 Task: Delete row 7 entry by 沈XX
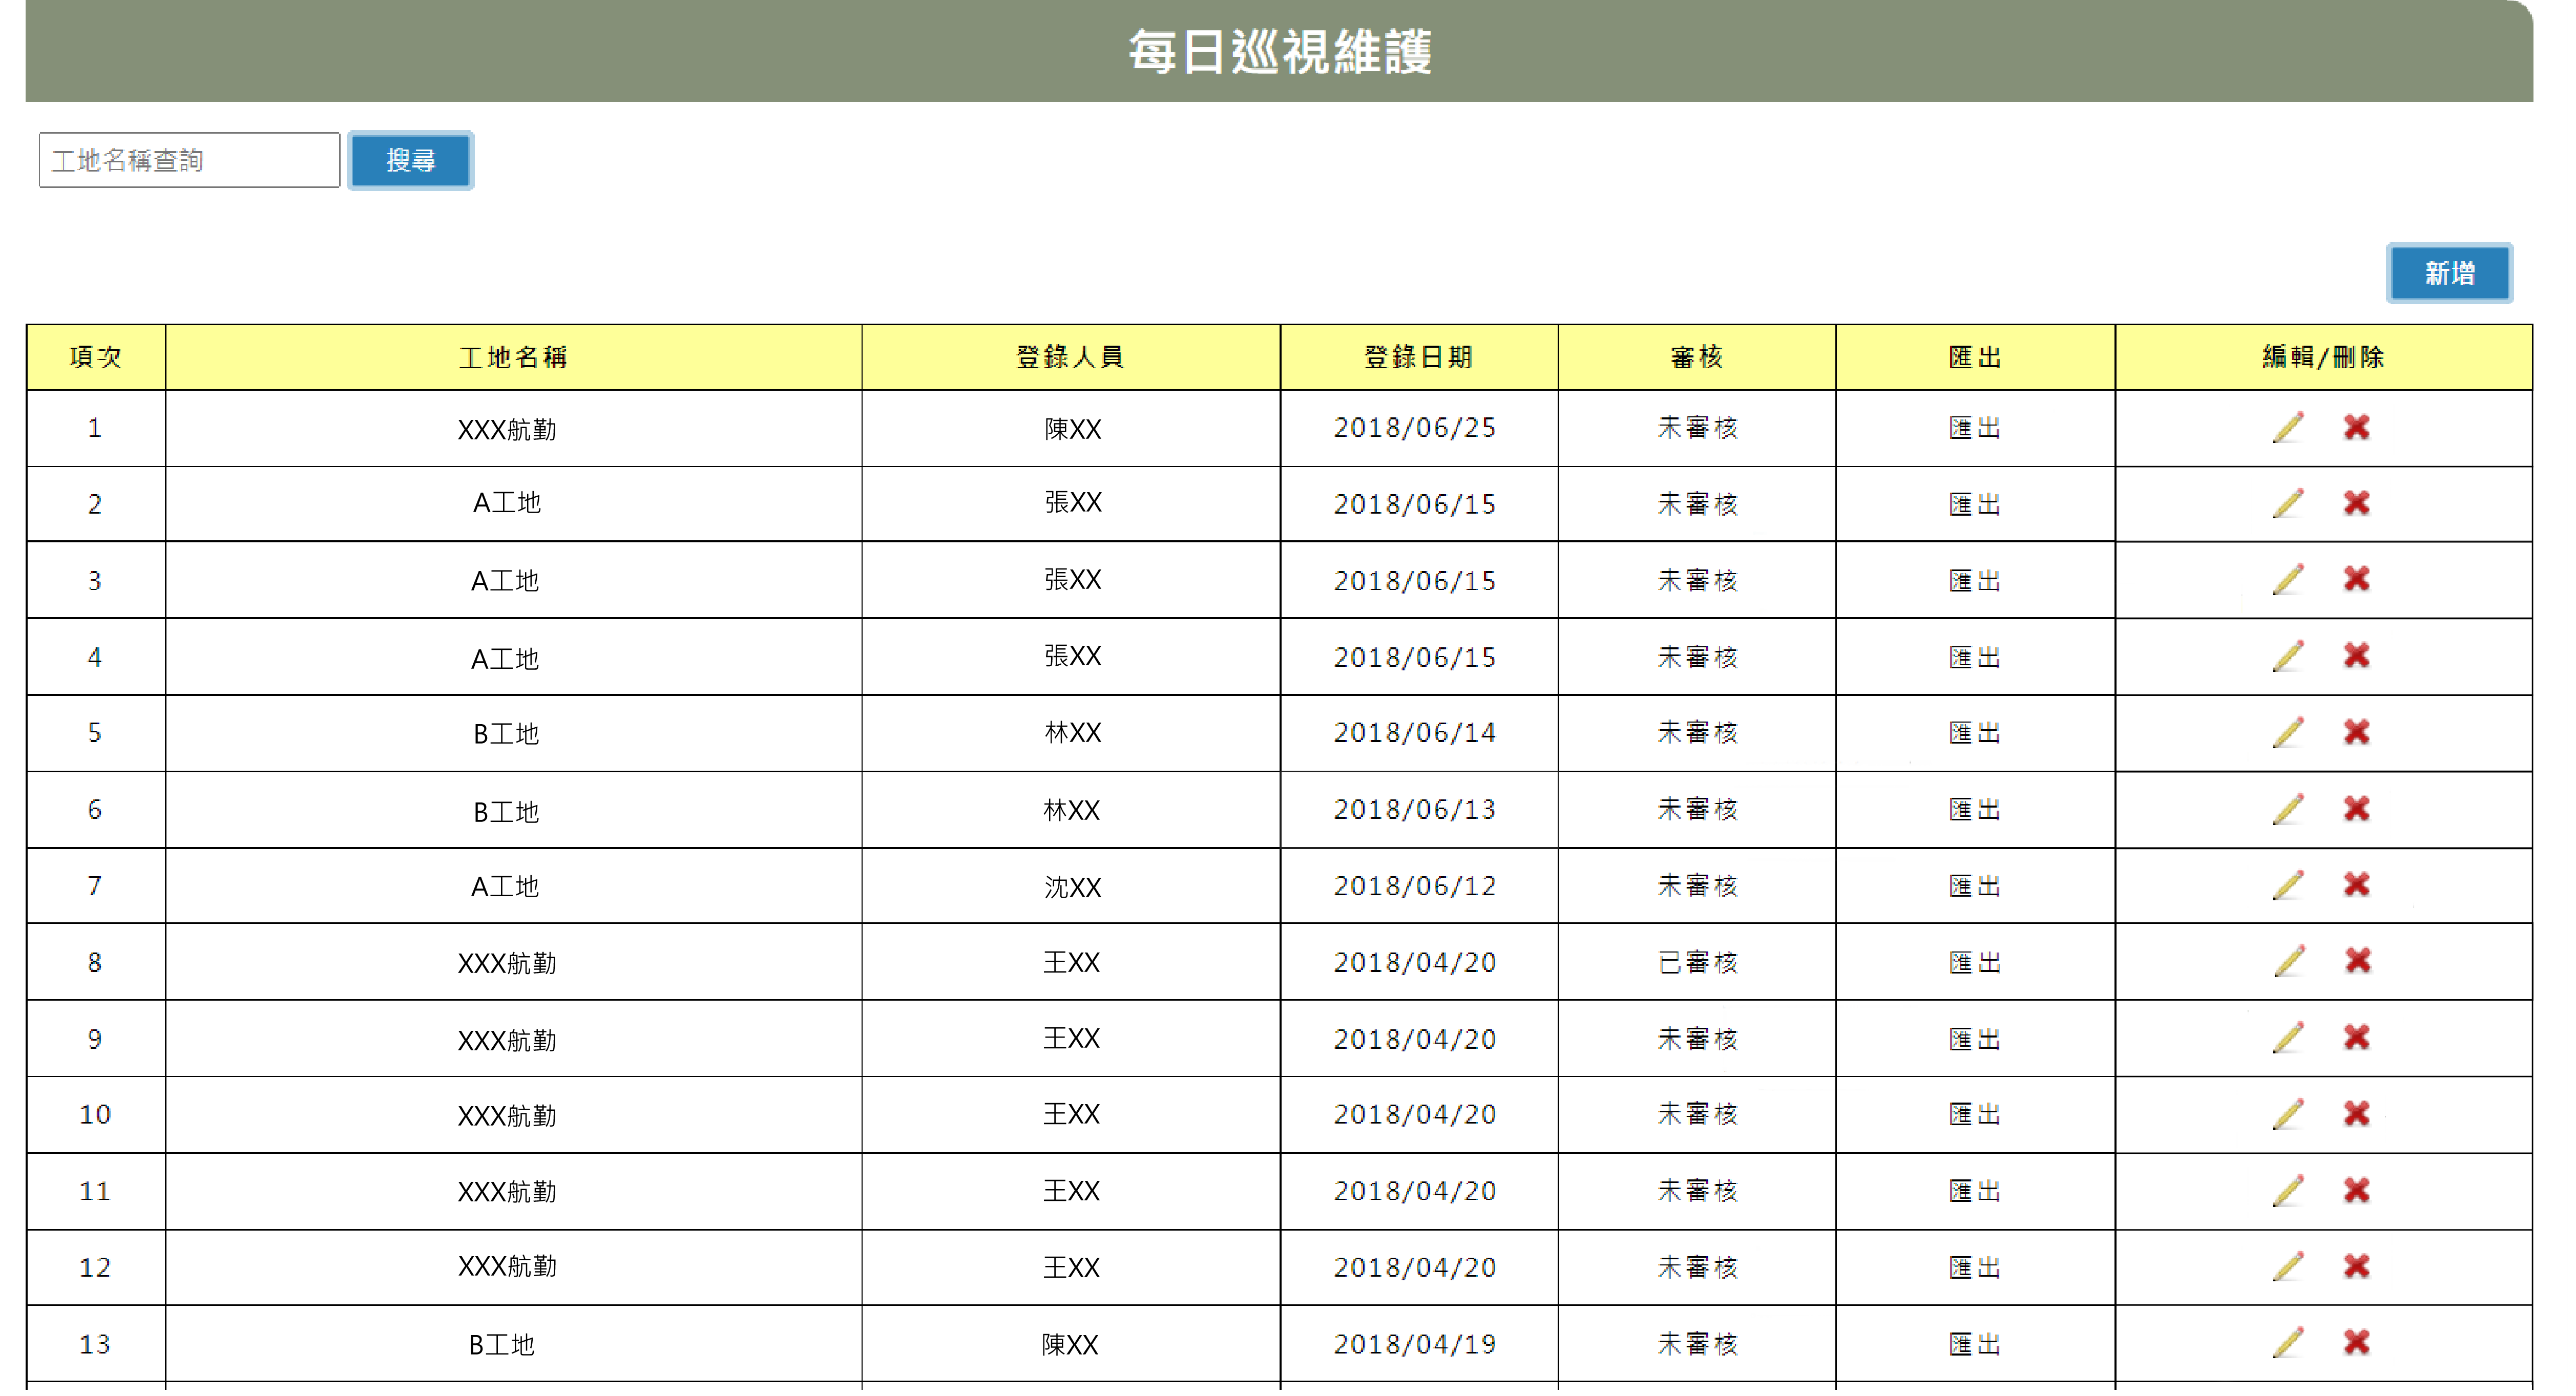tap(2357, 886)
